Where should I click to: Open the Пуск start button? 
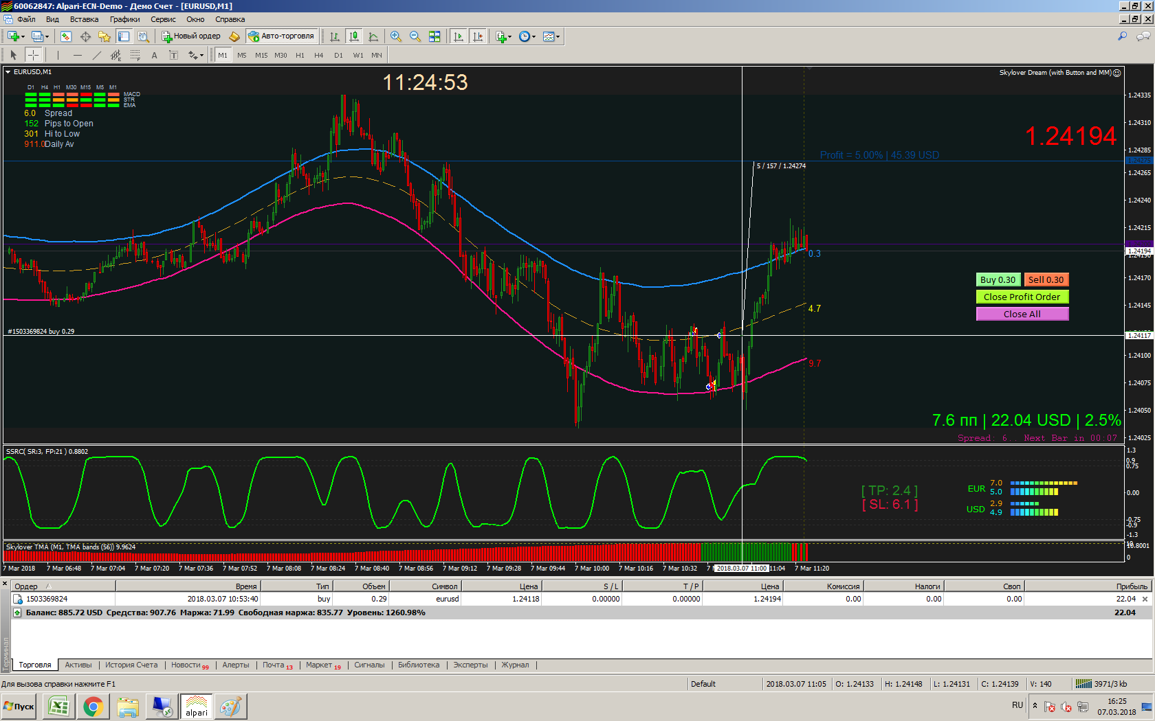19,707
